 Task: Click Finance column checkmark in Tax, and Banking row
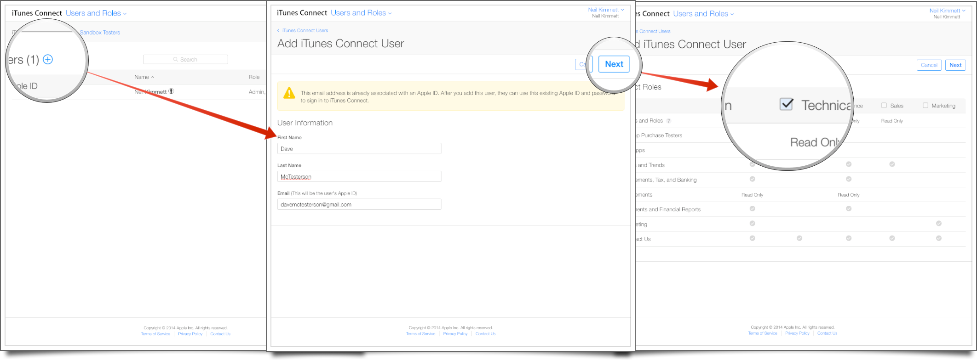pos(849,179)
